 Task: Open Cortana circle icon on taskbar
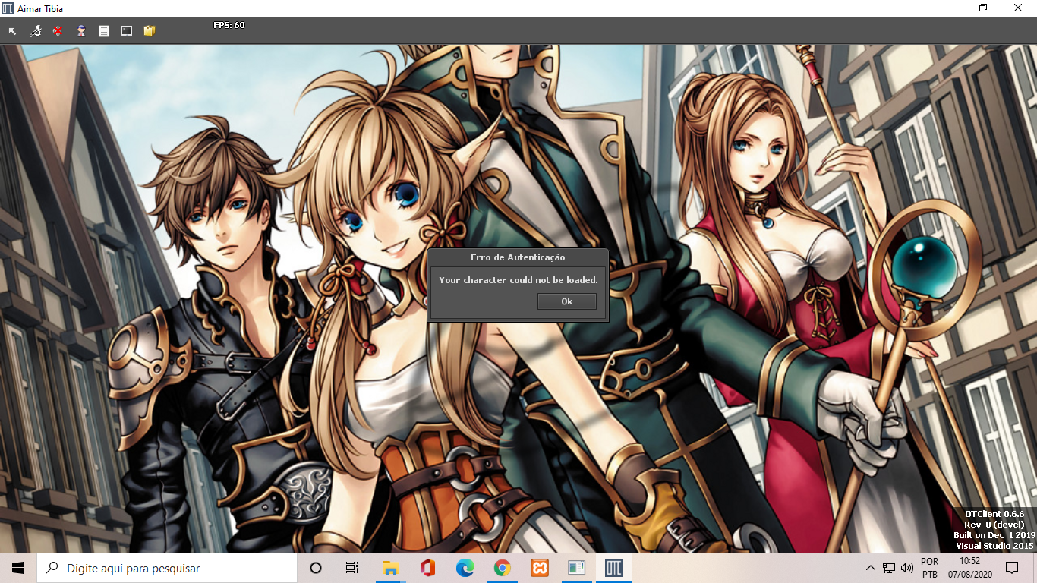(316, 568)
